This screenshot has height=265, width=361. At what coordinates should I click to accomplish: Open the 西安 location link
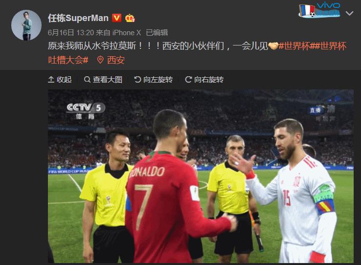point(116,60)
